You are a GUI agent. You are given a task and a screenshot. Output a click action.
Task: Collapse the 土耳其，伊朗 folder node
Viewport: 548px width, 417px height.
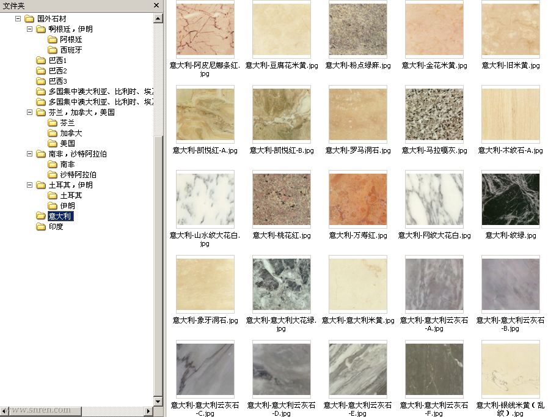[29, 185]
